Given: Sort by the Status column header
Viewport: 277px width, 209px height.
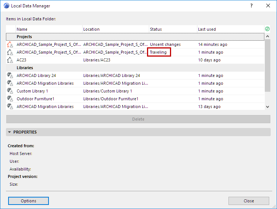Looking at the screenshot, I should 173,29.
